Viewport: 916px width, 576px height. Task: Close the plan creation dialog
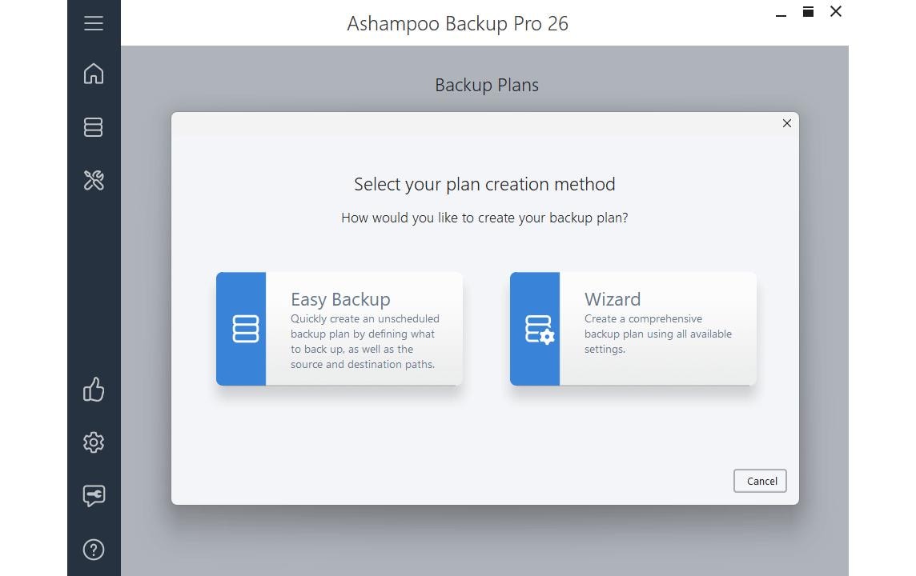point(786,123)
